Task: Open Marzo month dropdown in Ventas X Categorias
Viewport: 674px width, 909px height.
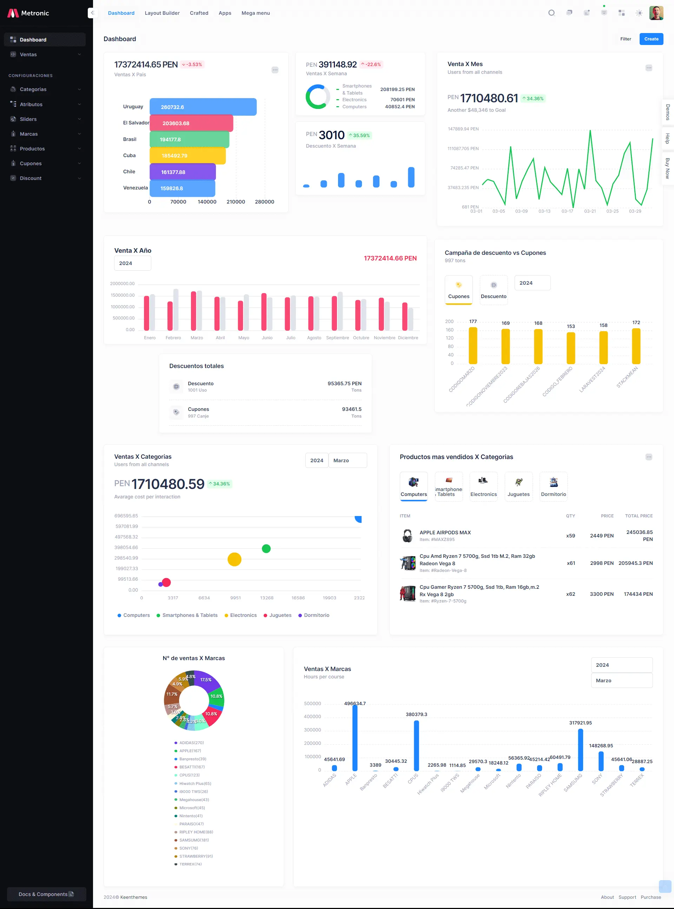Action: [x=347, y=460]
